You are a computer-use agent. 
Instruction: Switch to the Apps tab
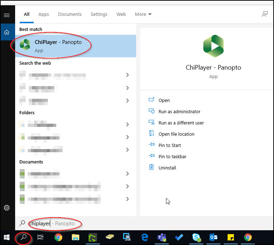[44, 14]
